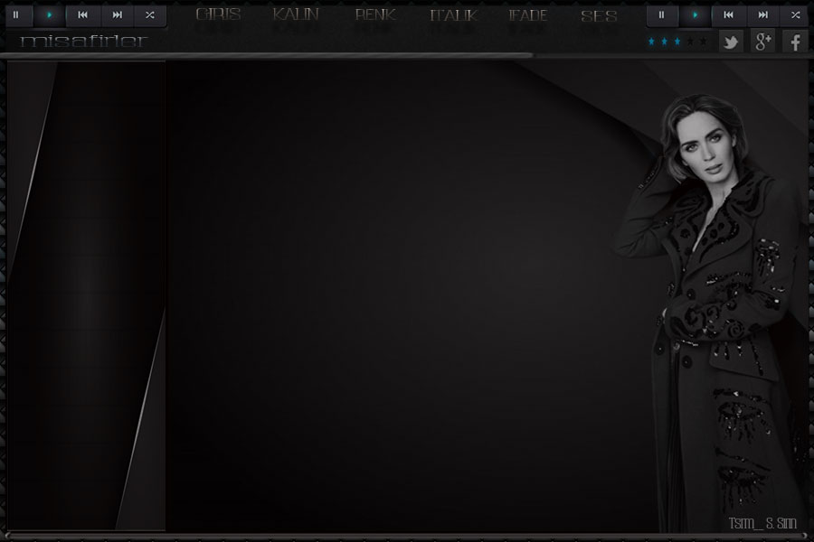Screen dimensions: 814x542
Task: Open the Twitter icon link
Action: [x=730, y=42]
